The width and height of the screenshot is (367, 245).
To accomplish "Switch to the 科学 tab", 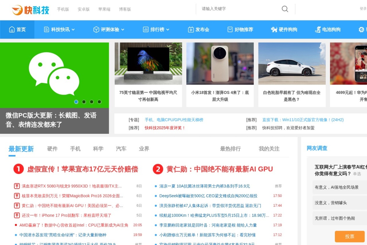I will tap(98, 149).
